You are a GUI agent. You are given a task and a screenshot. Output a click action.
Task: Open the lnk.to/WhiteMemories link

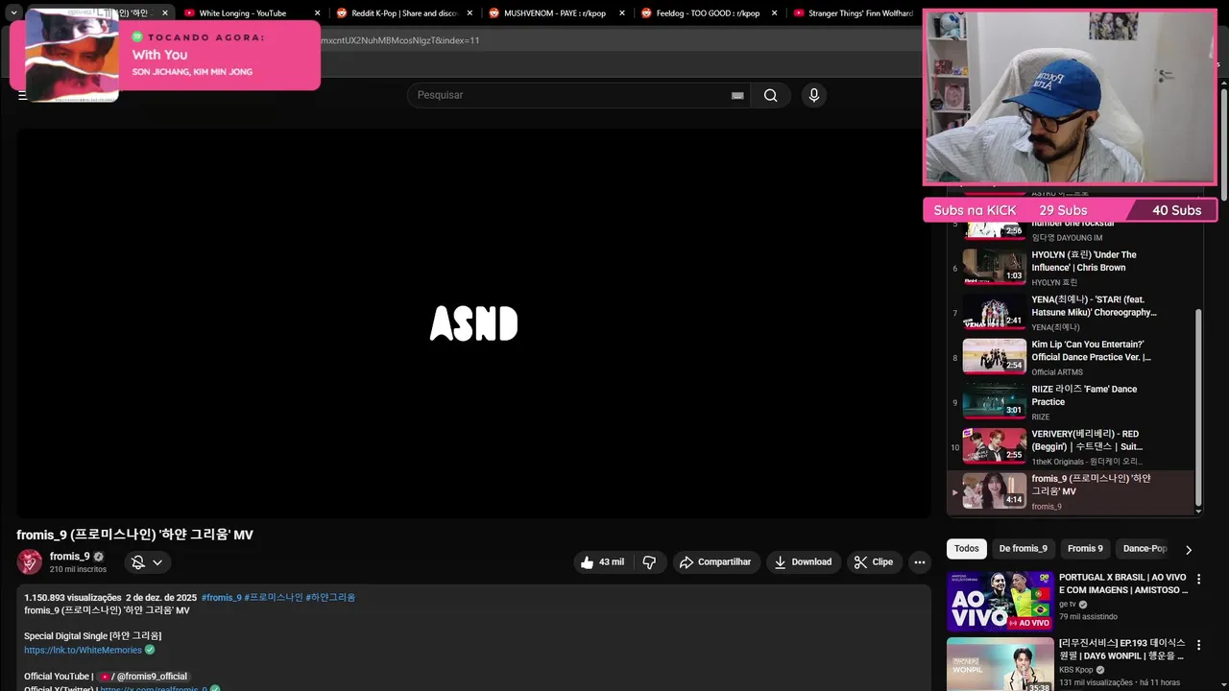tap(83, 651)
